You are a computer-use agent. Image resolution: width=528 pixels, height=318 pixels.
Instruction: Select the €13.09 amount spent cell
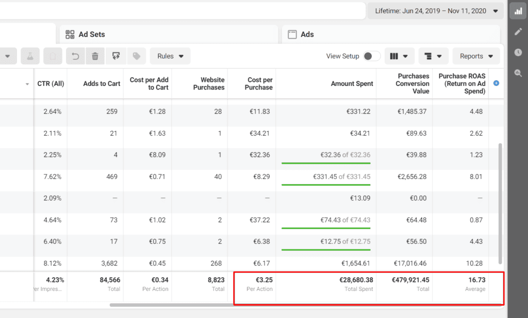(x=360, y=198)
